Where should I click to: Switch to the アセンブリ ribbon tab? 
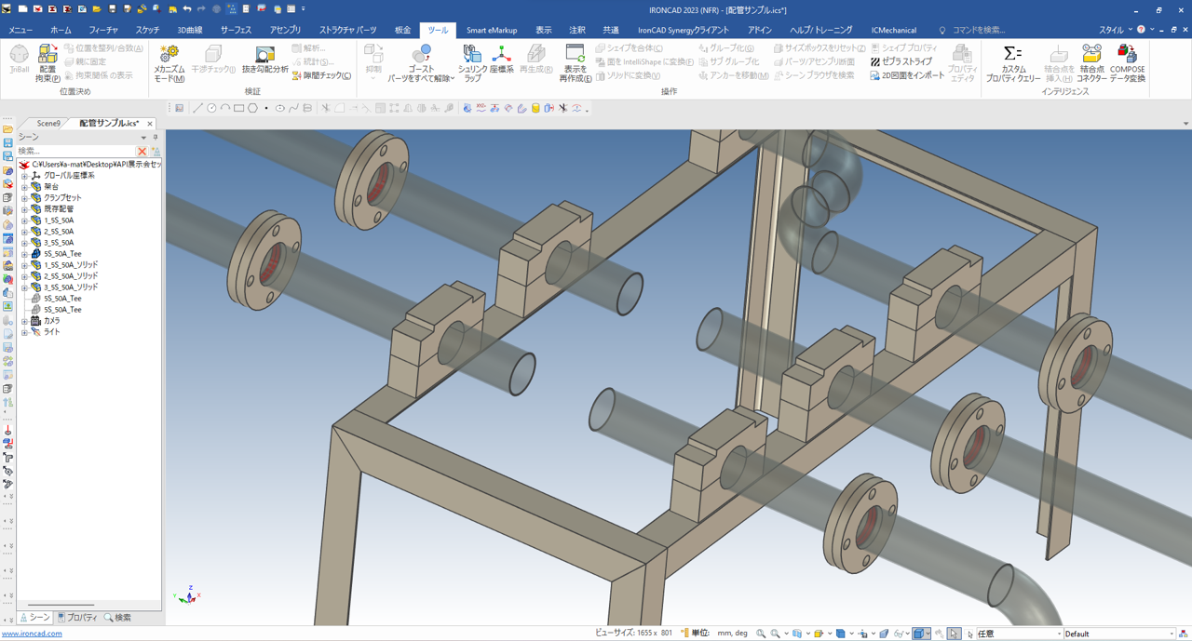pos(285,30)
